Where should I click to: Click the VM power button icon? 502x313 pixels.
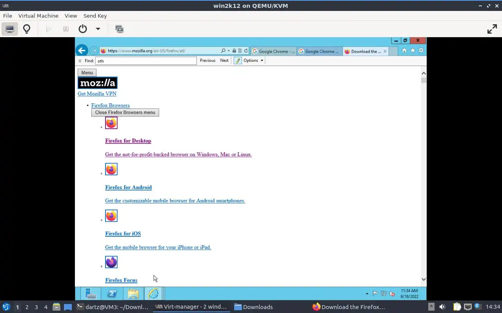(82, 29)
